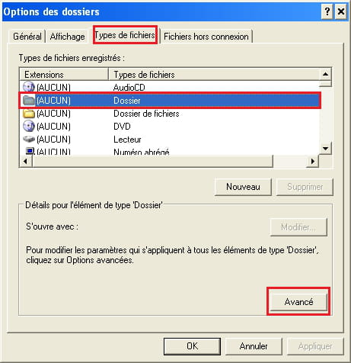
Task: Click the Annuler button
Action: (254, 346)
